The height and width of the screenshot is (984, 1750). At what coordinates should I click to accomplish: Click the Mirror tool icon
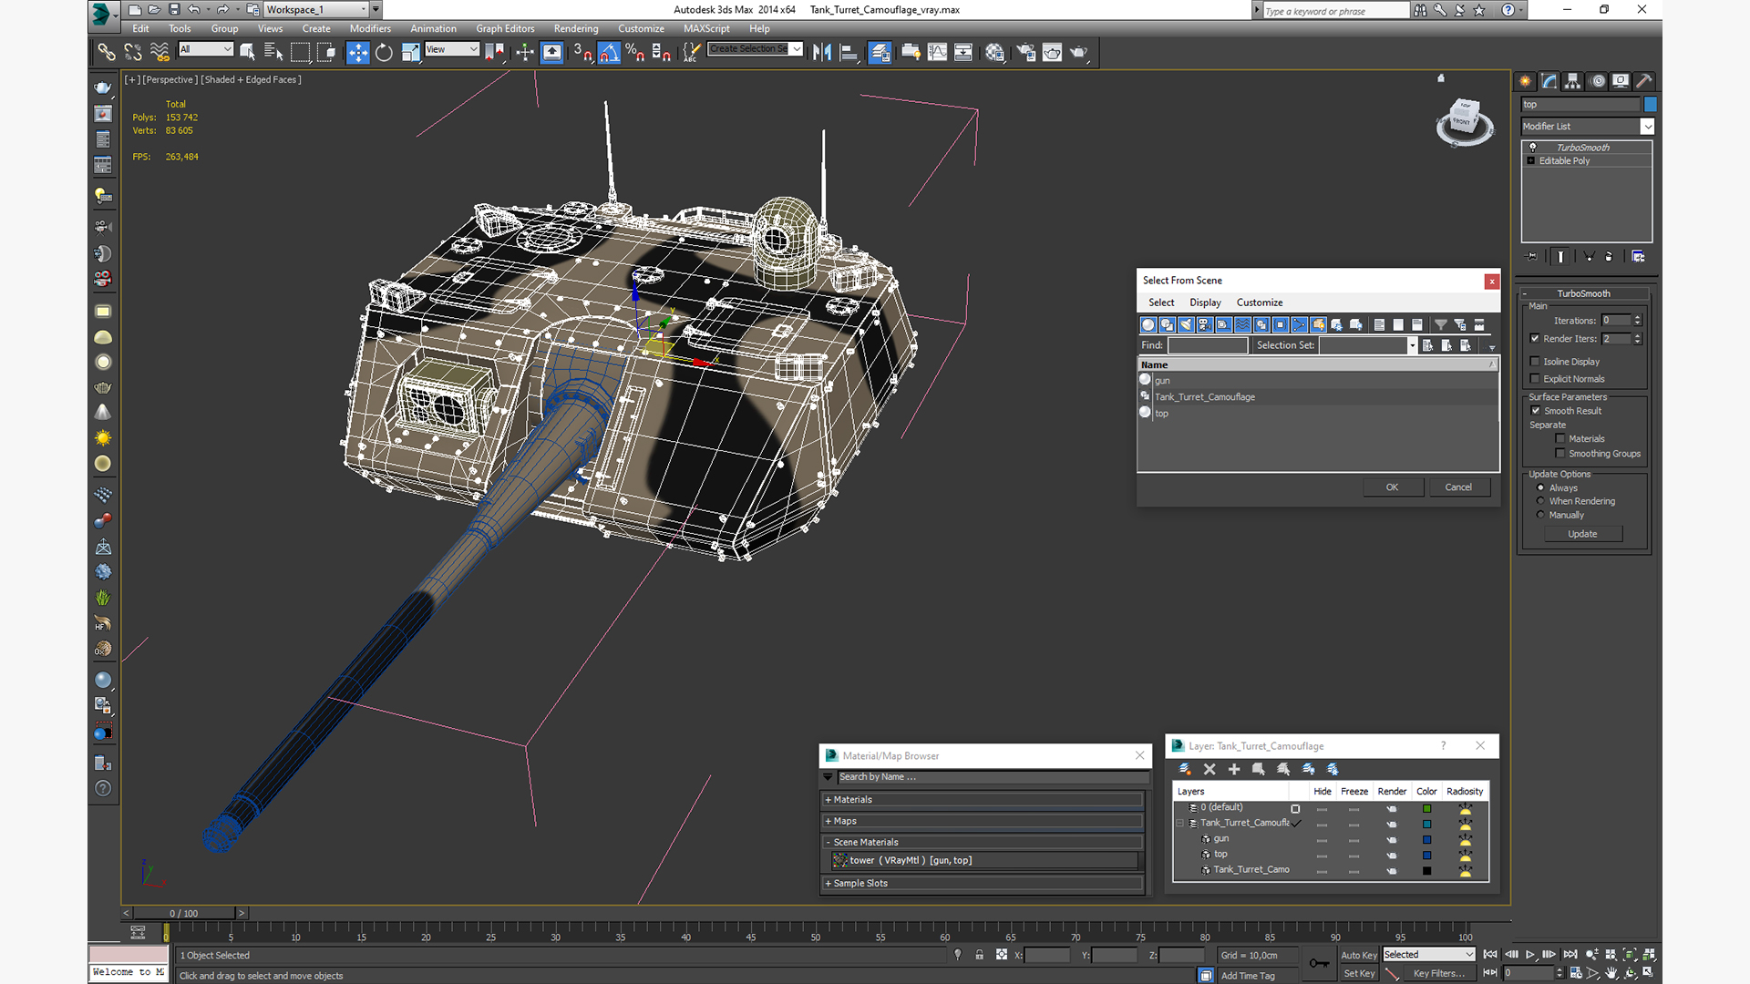pos(822,52)
